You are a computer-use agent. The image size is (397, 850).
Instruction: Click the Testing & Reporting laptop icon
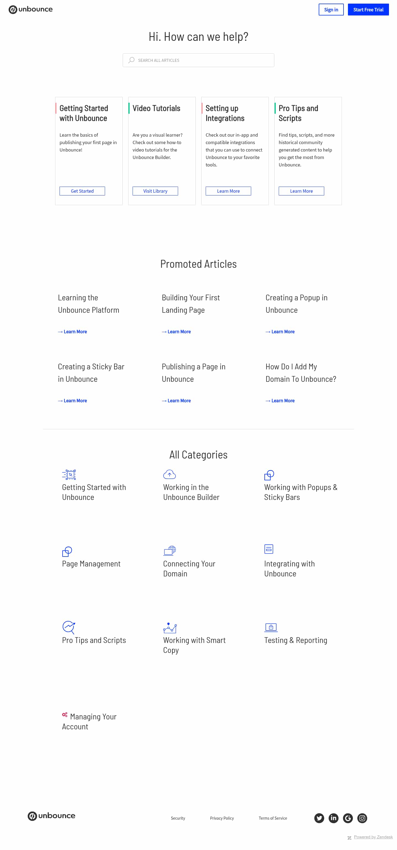(x=271, y=627)
